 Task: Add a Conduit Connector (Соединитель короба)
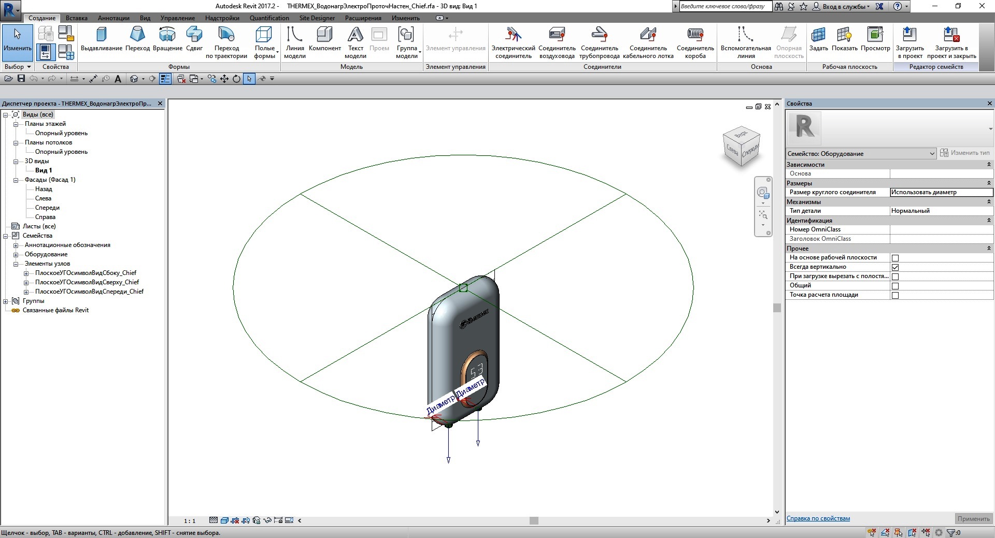pos(695,42)
